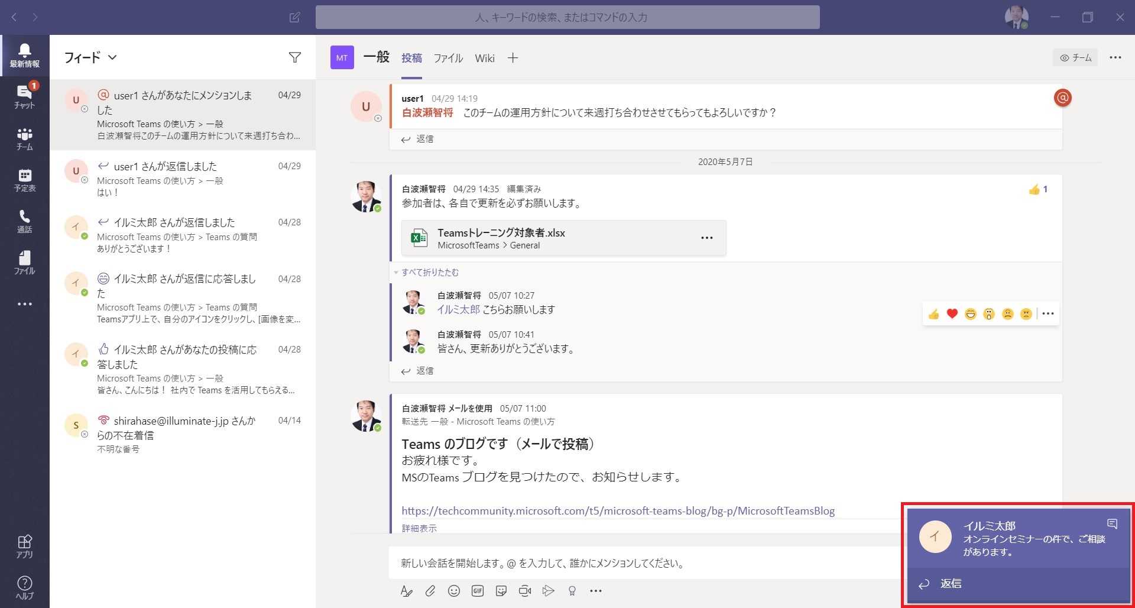The height and width of the screenshot is (608, 1135).
Task: Open the フィード dropdown
Action: pyautogui.click(x=90, y=57)
